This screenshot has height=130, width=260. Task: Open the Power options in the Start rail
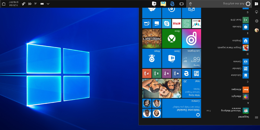coord(256,12)
